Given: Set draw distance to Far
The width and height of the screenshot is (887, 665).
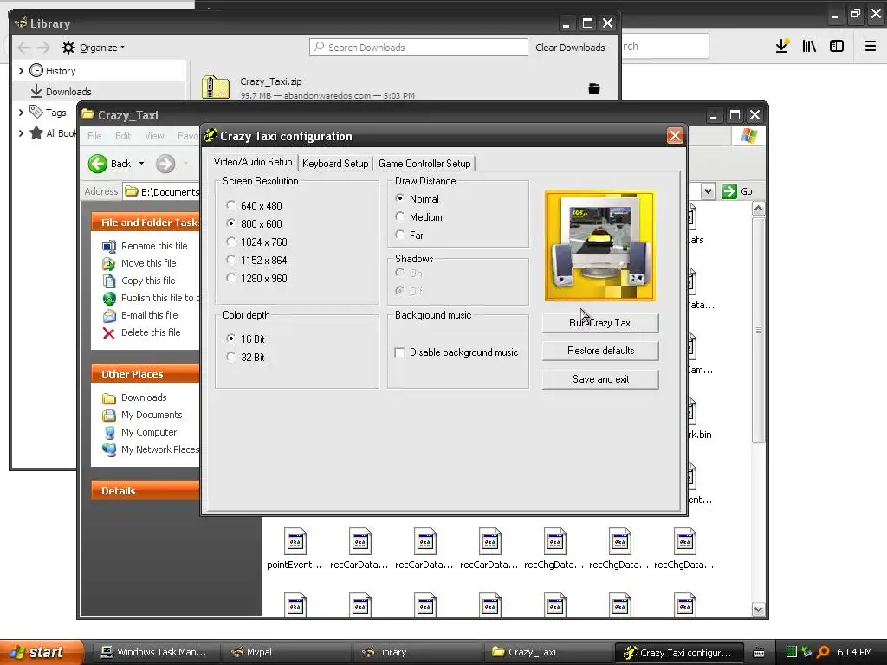Looking at the screenshot, I should (x=400, y=235).
